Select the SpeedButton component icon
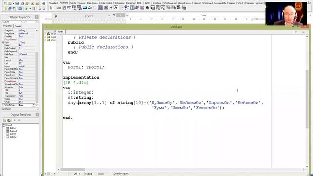 [64, 8]
